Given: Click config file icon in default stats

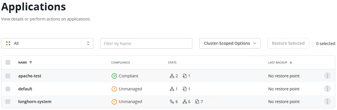Looking at the screenshot, I should pyautogui.click(x=185, y=89).
